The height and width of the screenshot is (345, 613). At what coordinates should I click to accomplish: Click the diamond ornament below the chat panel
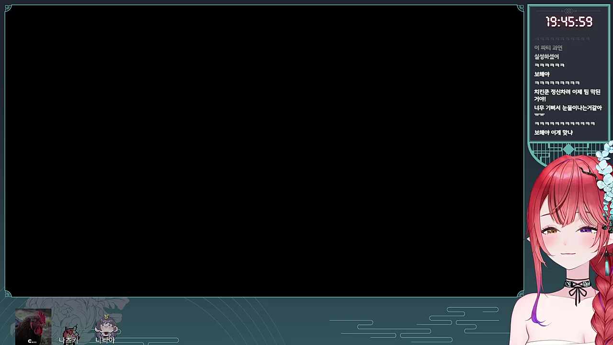[568, 149]
